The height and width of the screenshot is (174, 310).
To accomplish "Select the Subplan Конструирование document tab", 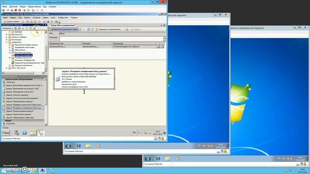I will coord(63,25).
